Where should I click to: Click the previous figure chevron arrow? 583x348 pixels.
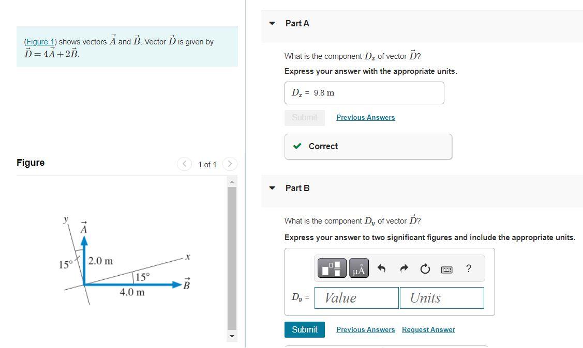[184, 164]
